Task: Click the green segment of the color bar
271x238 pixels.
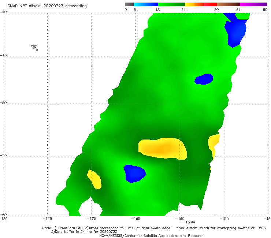Action: click(171, 4)
